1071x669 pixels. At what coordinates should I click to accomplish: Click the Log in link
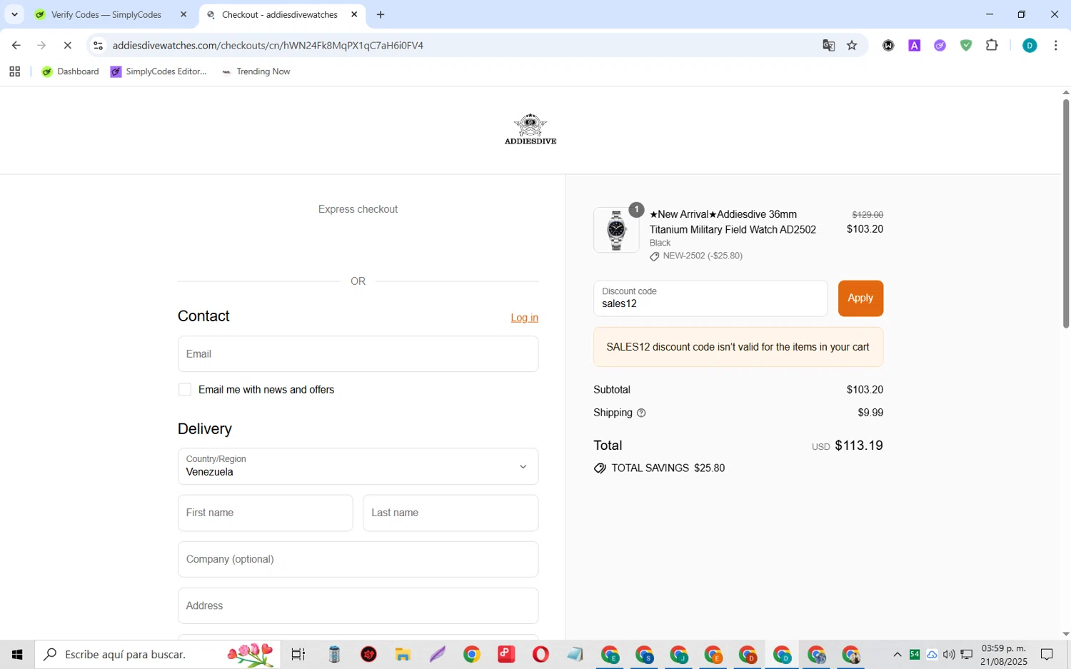(524, 318)
